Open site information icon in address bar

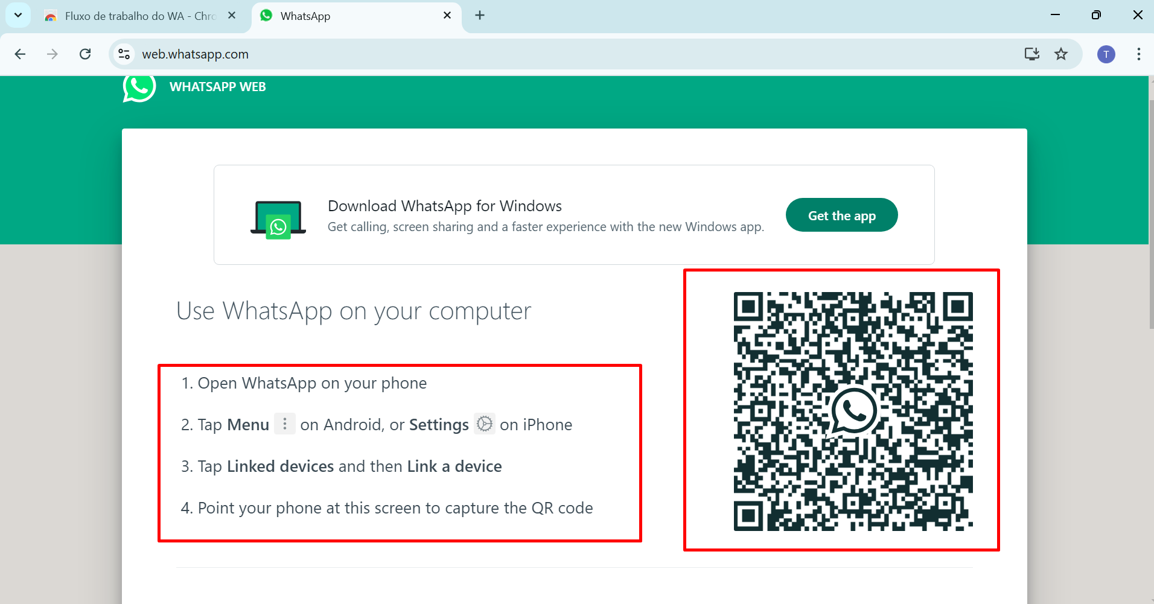pos(124,54)
